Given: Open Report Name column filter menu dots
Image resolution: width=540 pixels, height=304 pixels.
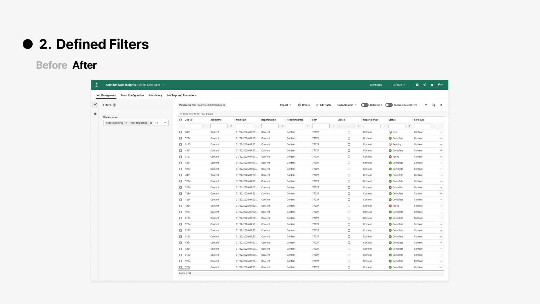Looking at the screenshot, I should point(282,126).
